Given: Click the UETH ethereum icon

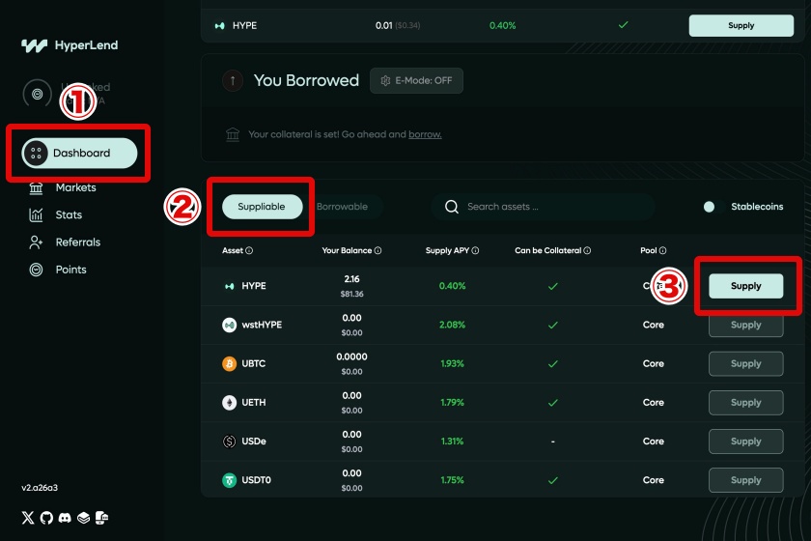Looking at the screenshot, I should [x=229, y=403].
